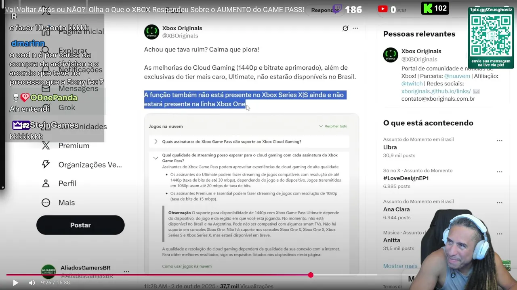517x290 pixels.
Task: Collapse 'Qual qualidade de streaming' question chevron
Action: pyautogui.click(x=156, y=158)
